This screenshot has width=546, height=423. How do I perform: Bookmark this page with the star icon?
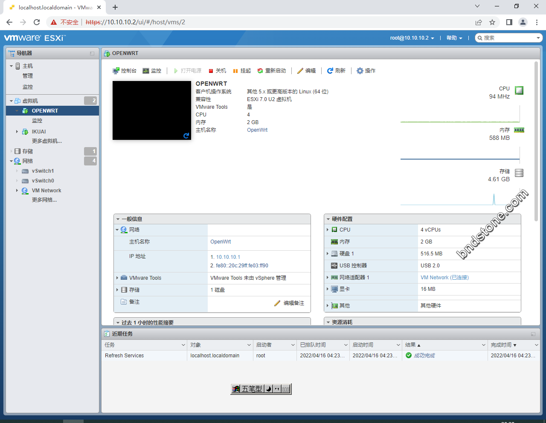point(492,22)
